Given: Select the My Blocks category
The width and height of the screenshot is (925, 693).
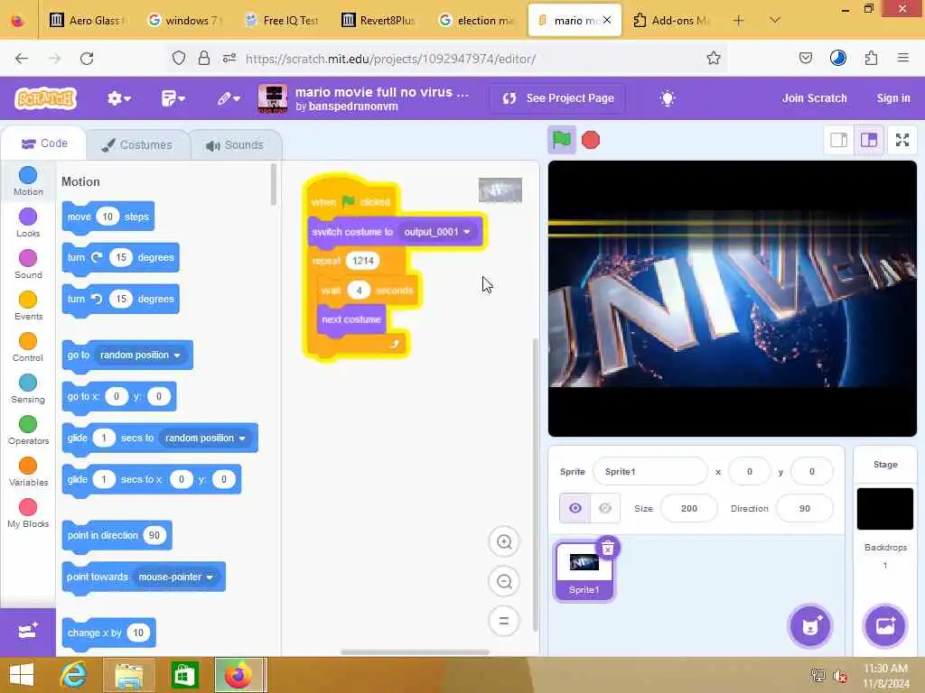Looking at the screenshot, I should [28, 513].
